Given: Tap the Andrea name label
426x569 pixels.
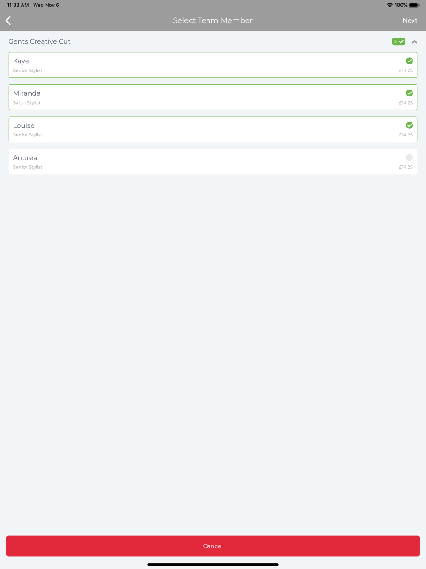Looking at the screenshot, I should [25, 158].
